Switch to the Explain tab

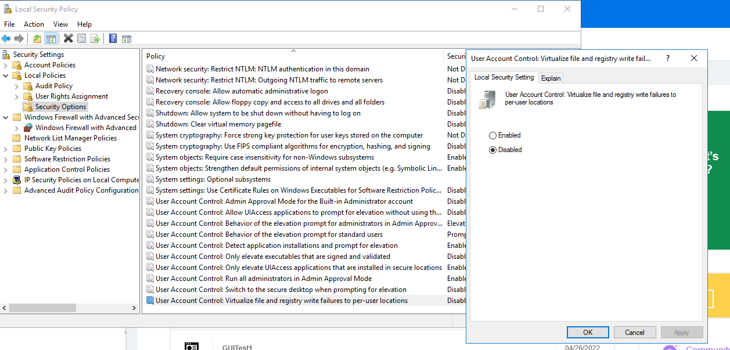[x=551, y=78]
